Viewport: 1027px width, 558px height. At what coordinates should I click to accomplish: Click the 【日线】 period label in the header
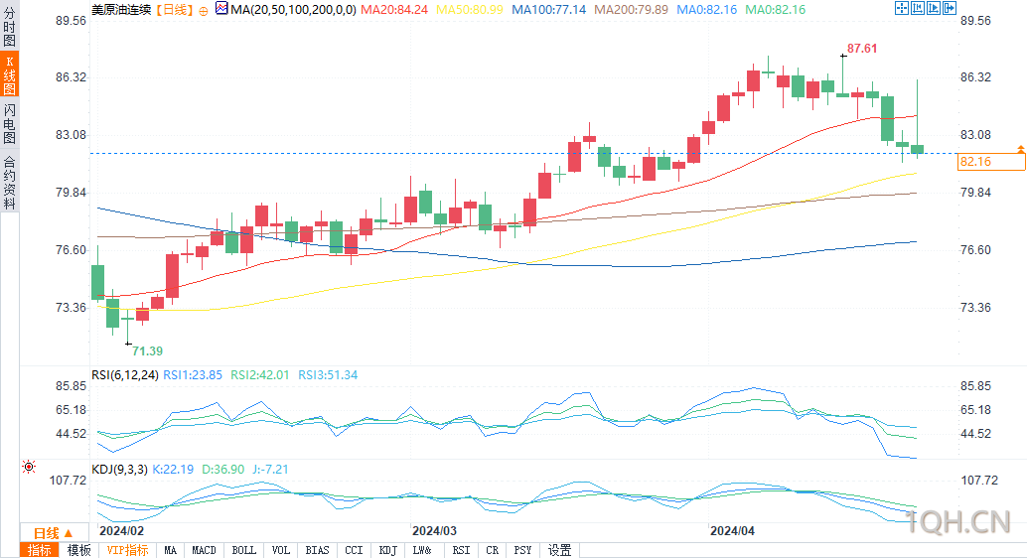[175, 10]
